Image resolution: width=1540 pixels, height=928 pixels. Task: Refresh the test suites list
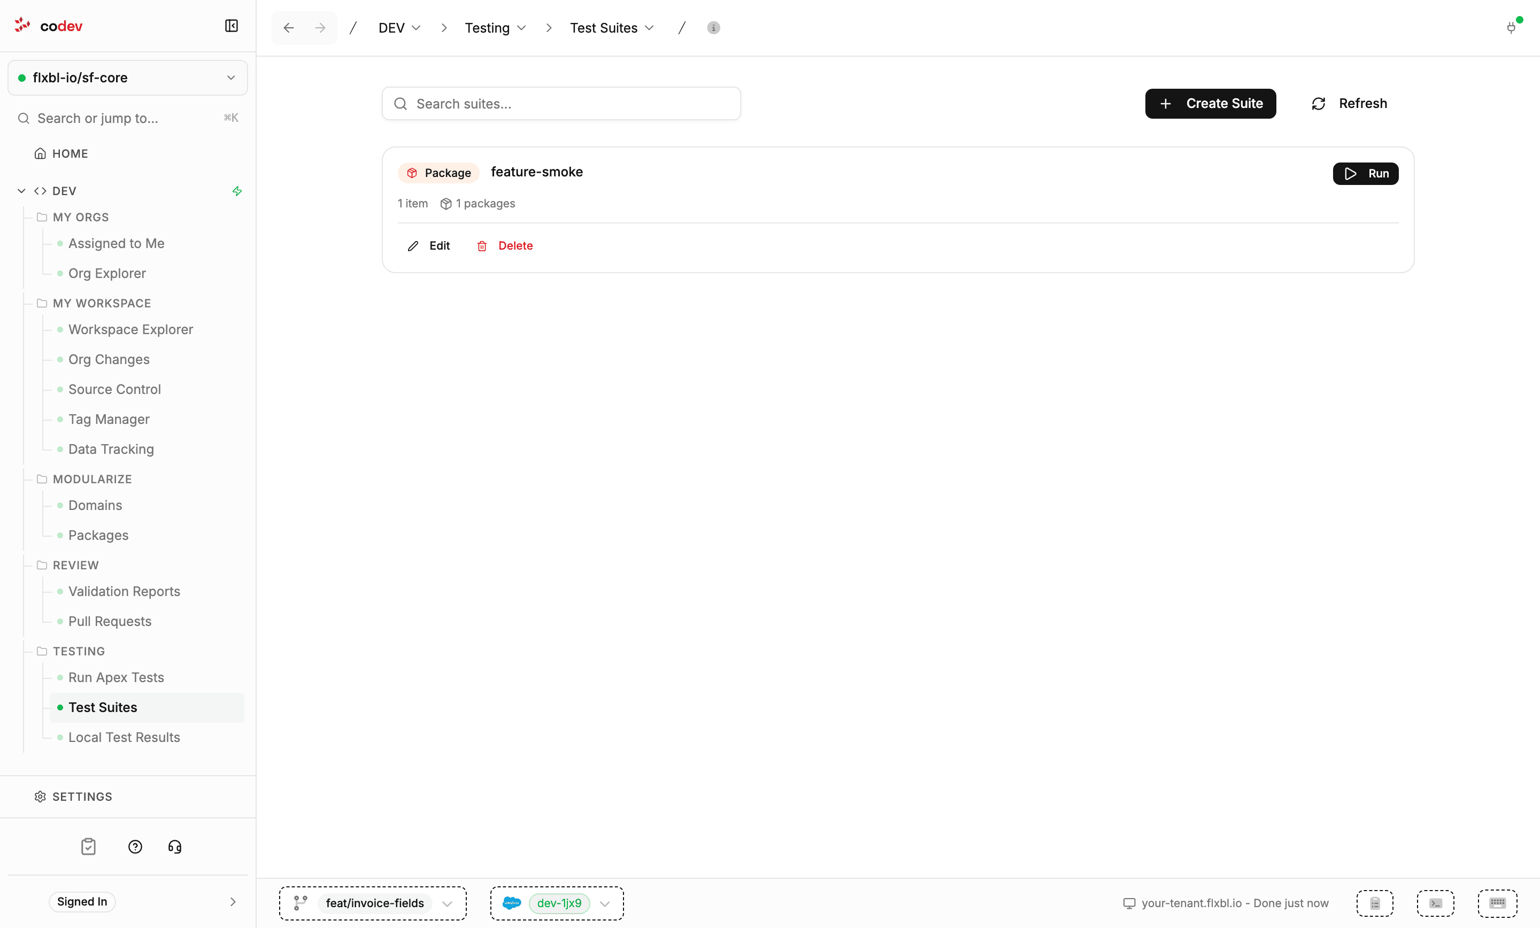[1349, 104]
